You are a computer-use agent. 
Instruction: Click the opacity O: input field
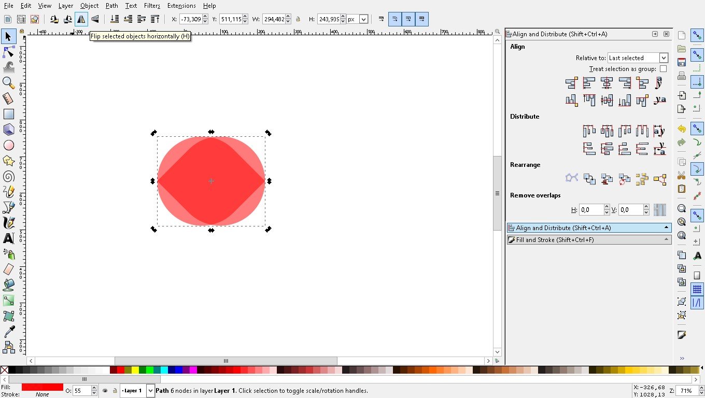81,391
